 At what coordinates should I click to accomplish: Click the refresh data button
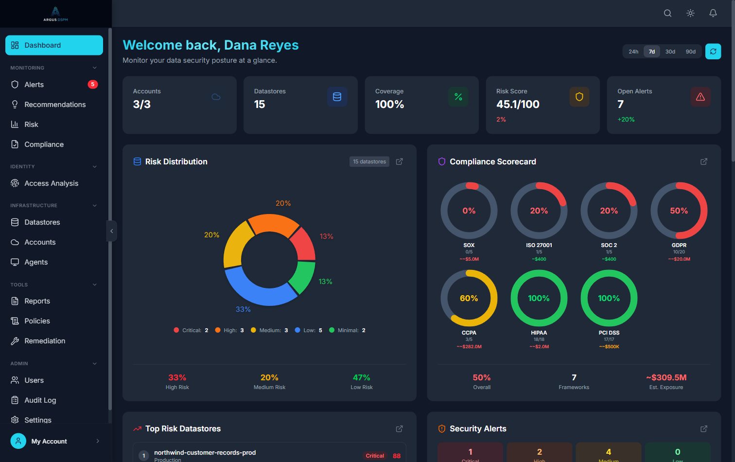point(713,51)
